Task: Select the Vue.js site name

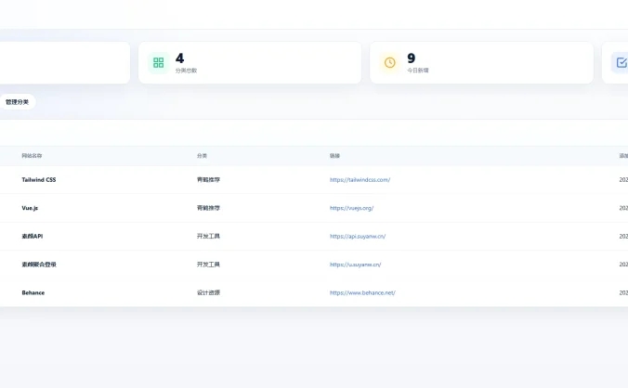Action: (x=30, y=208)
